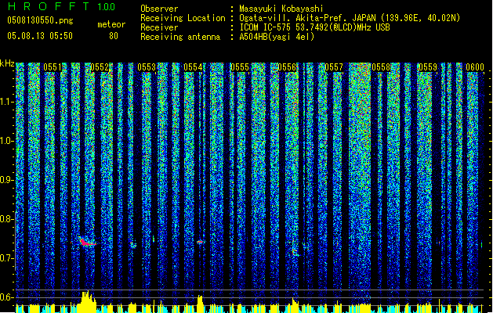Click the 0558 time marker

381,67
